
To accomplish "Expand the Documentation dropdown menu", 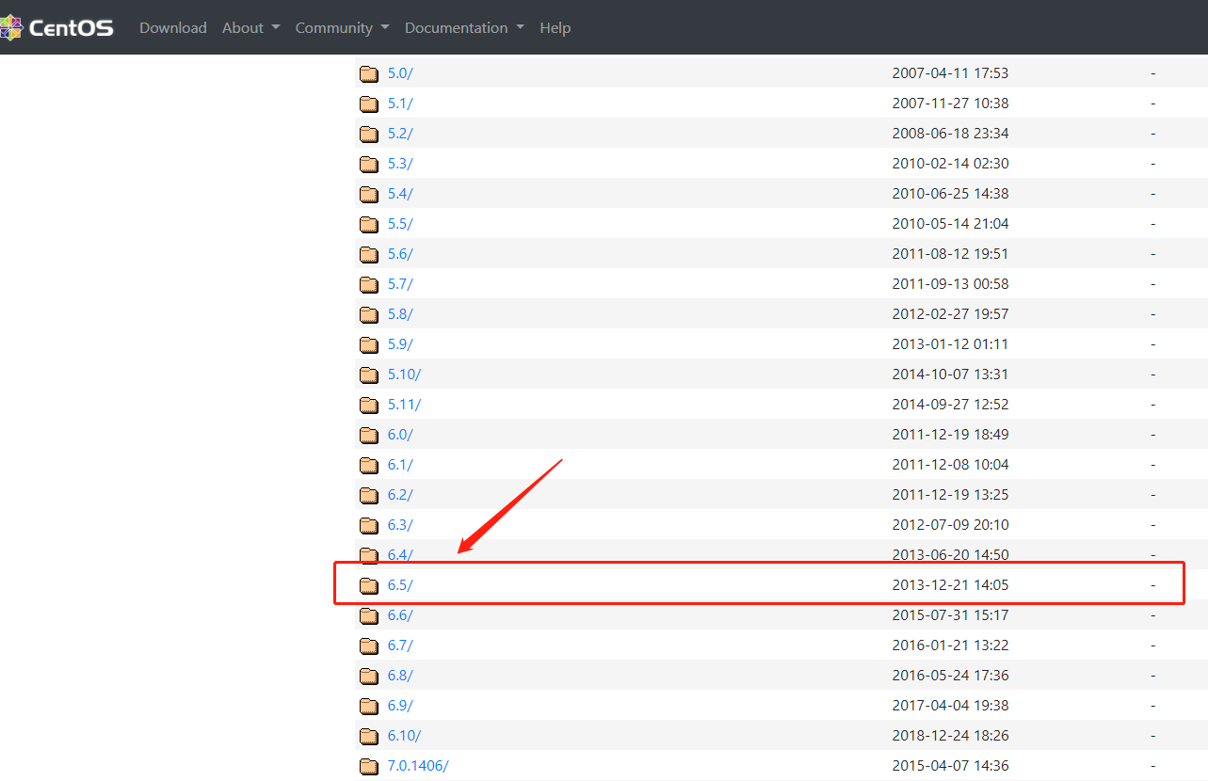I will coord(463,27).
